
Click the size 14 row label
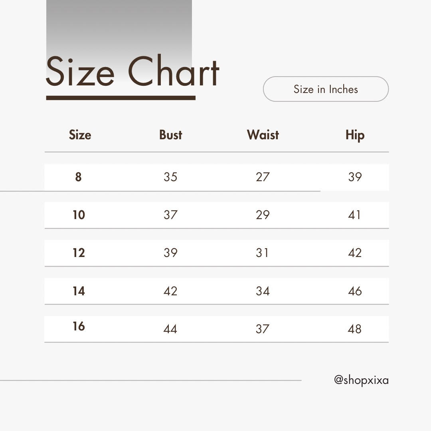click(x=79, y=291)
